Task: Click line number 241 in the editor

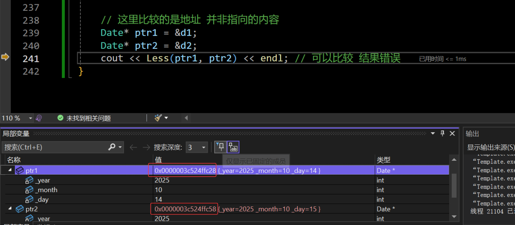Action: [x=31, y=59]
